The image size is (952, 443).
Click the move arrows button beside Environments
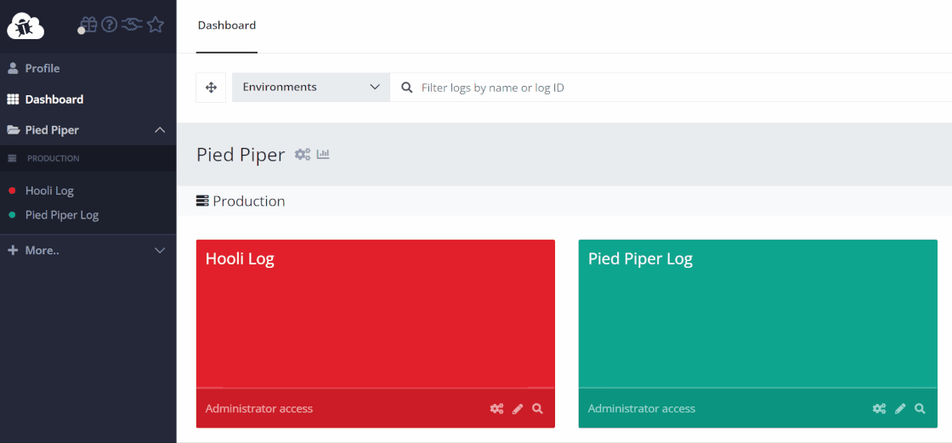pos(212,88)
